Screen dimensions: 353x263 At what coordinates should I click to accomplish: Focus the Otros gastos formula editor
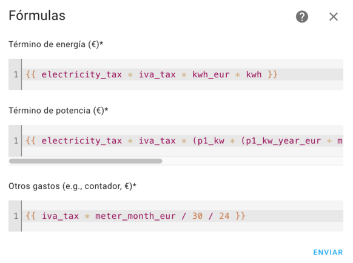[176, 216]
